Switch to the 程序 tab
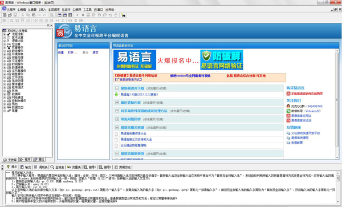The height and width of the screenshot is (207, 342). 25,160
